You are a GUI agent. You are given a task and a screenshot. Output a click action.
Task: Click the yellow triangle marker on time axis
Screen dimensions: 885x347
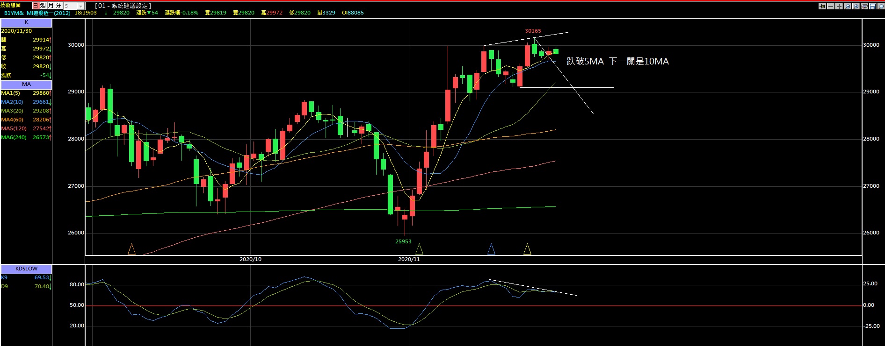tap(527, 249)
